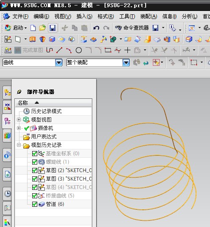Image resolution: width=210 pixels, height=227 pixels.
Task: Open the Constraint Navigator sidebar tab
Action: coord(7,107)
